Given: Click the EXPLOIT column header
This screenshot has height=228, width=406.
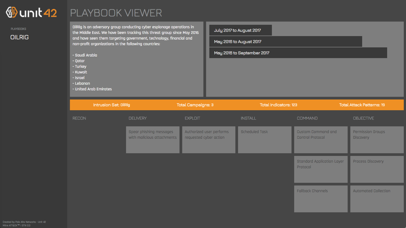Looking at the screenshot, I should (192, 118).
